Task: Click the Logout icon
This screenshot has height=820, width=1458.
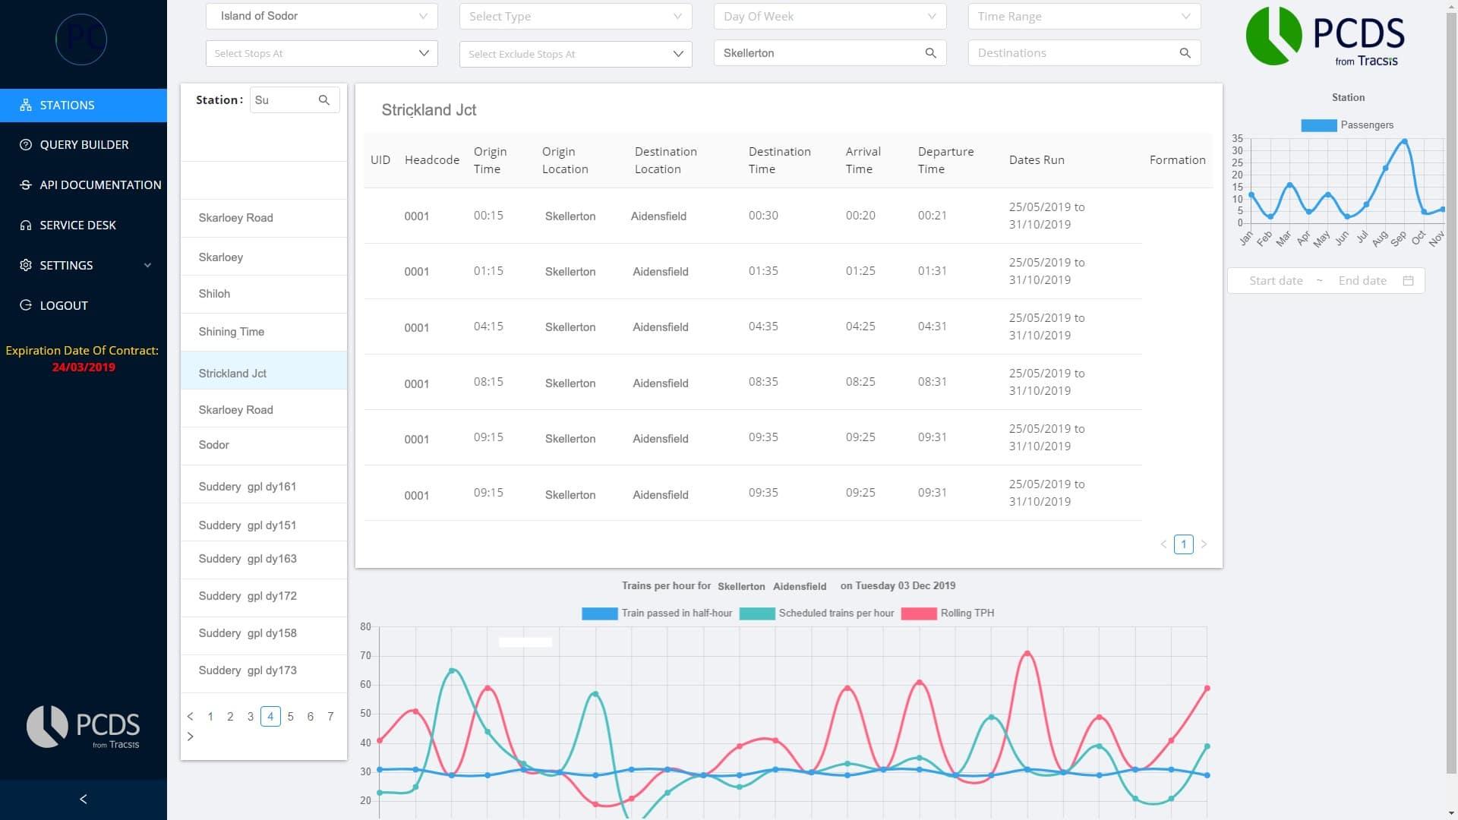Action: point(26,305)
